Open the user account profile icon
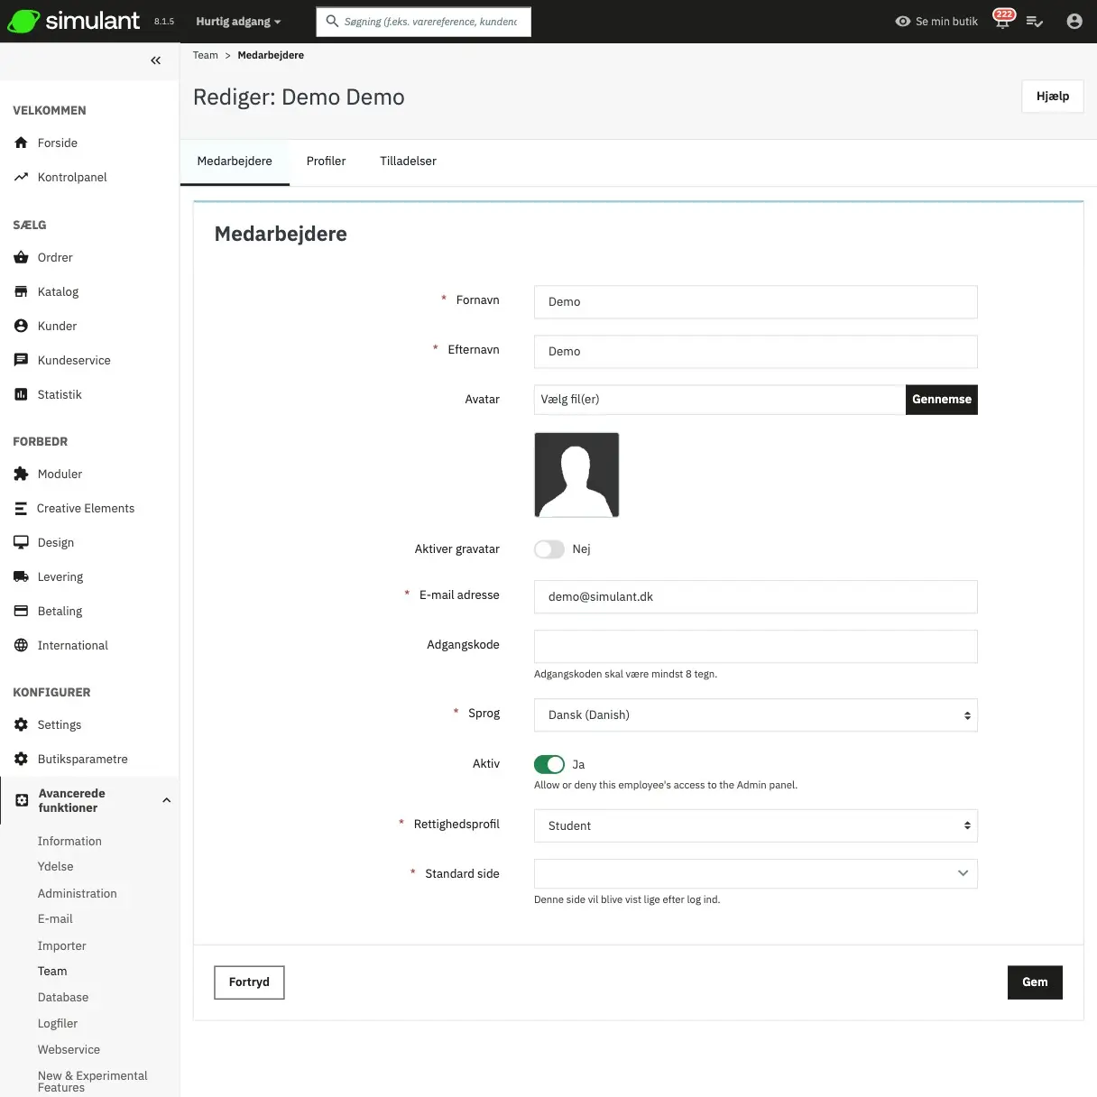The width and height of the screenshot is (1097, 1097). [1074, 21]
